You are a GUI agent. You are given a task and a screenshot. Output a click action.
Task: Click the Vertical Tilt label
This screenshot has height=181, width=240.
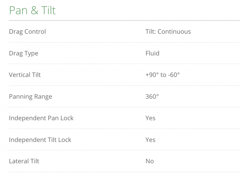pyautogui.click(x=25, y=75)
